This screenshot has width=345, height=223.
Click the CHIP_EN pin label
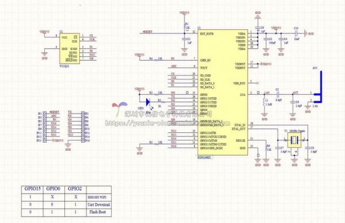205,60
